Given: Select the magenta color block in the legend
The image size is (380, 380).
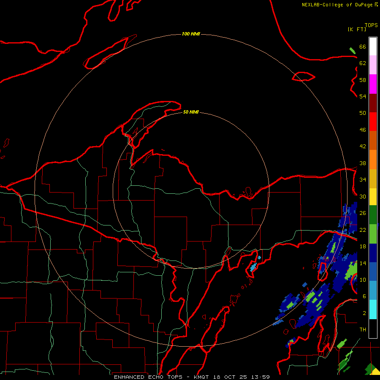Looking at the screenshot, I should [373, 84].
